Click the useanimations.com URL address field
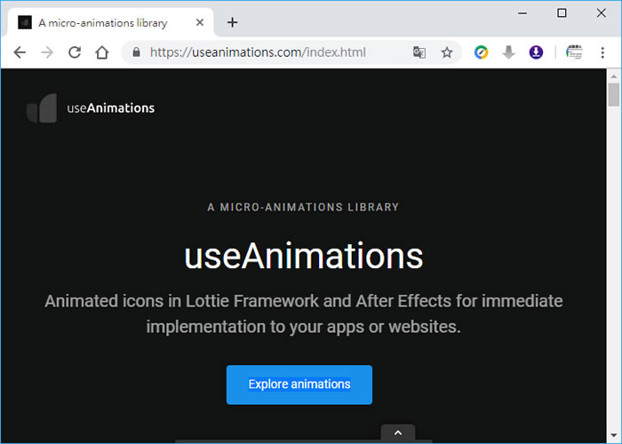The width and height of the screenshot is (622, 444). [267, 52]
